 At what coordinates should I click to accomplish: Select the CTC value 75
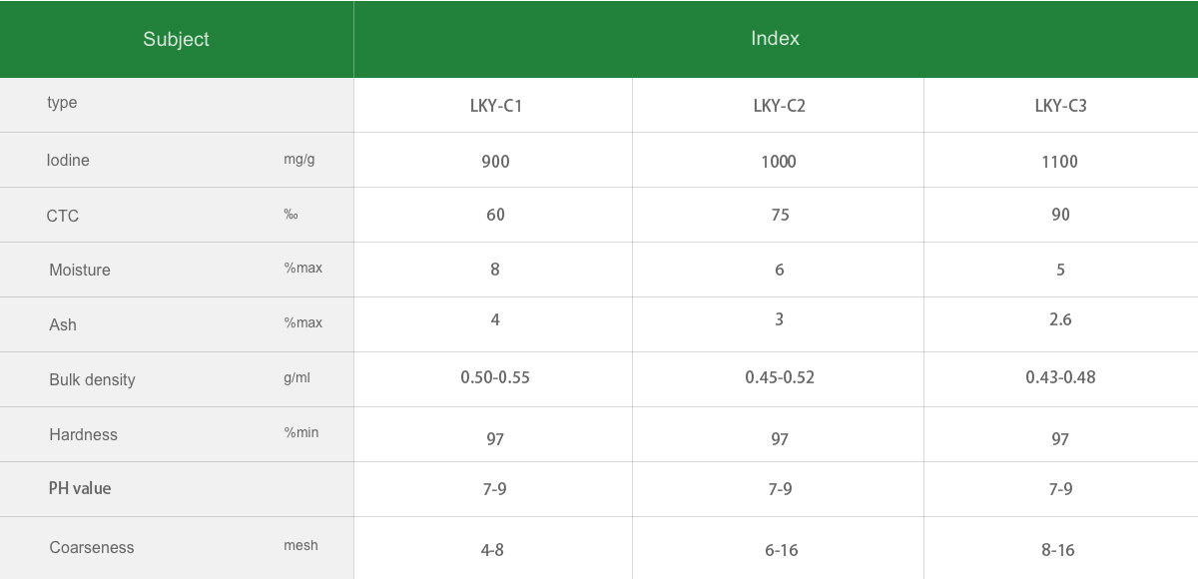pyautogui.click(x=780, y=215)
